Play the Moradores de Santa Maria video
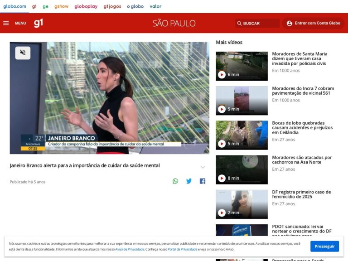This screenshot has height=261, width=348. point(222,74)
